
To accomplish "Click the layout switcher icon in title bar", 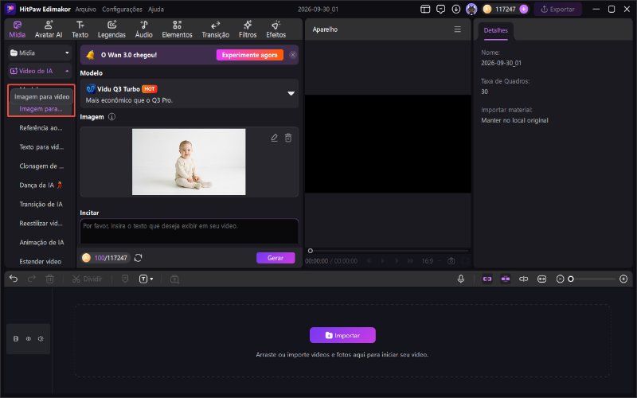I will pyautogui.click(x=425, y=9).
